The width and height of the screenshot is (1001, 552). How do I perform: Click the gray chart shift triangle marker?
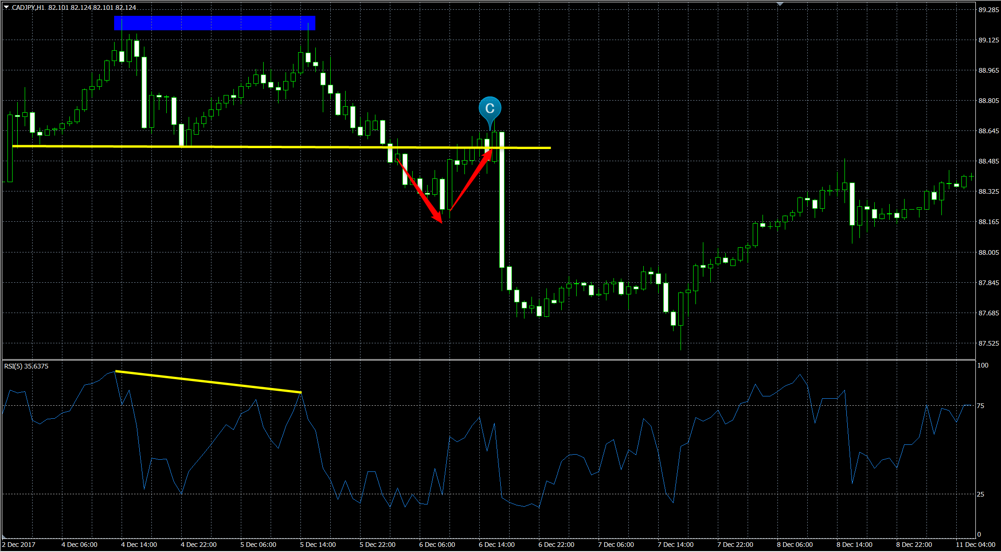pos(780,4)
